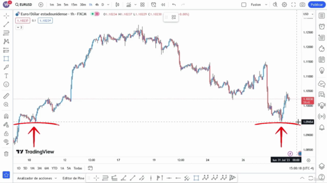Open Analizador de acciones dropdown

click(37, 178)
